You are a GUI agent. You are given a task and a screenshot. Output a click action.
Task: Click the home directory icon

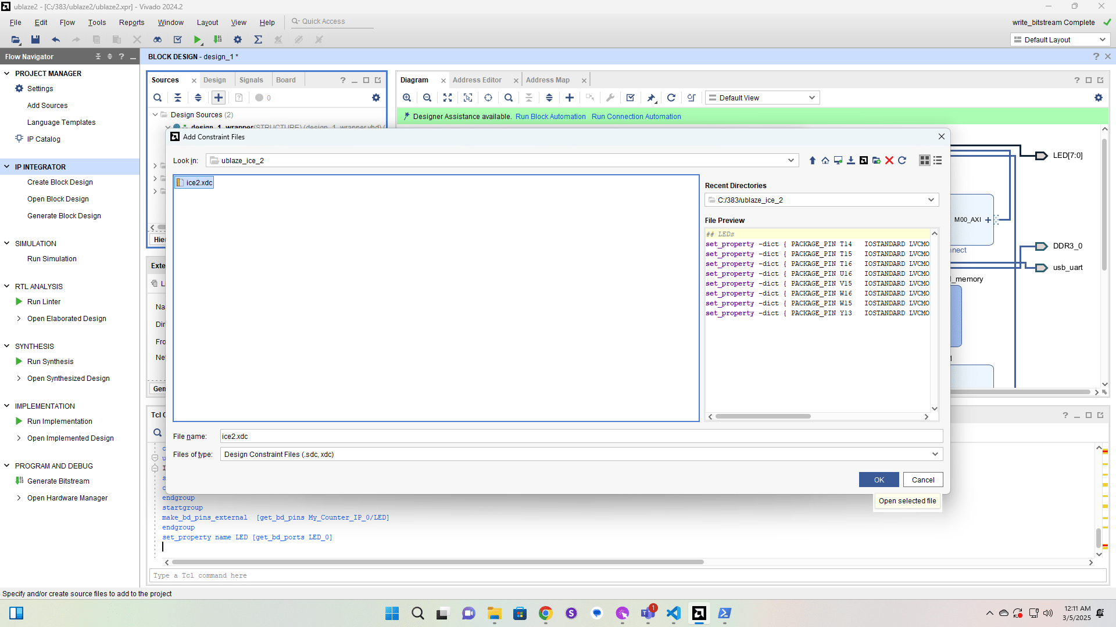[x=825, y=161]
